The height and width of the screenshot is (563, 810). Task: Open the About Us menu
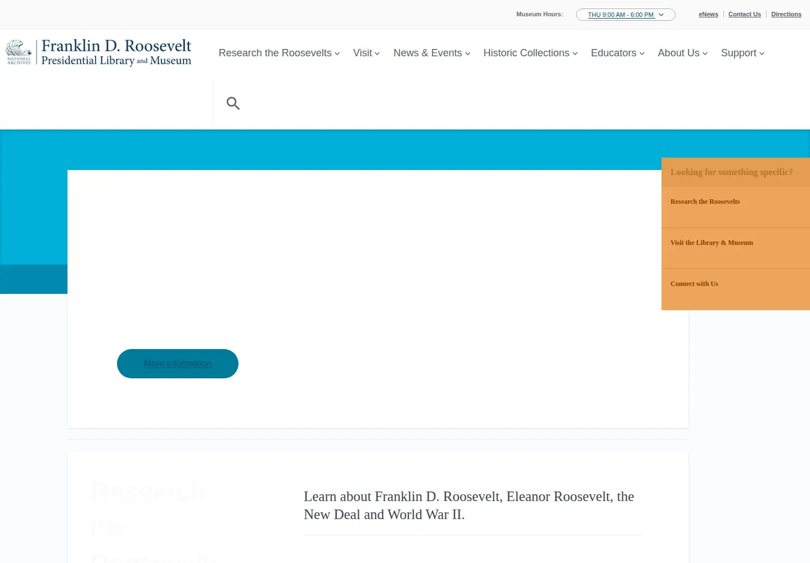coord(683,53)
